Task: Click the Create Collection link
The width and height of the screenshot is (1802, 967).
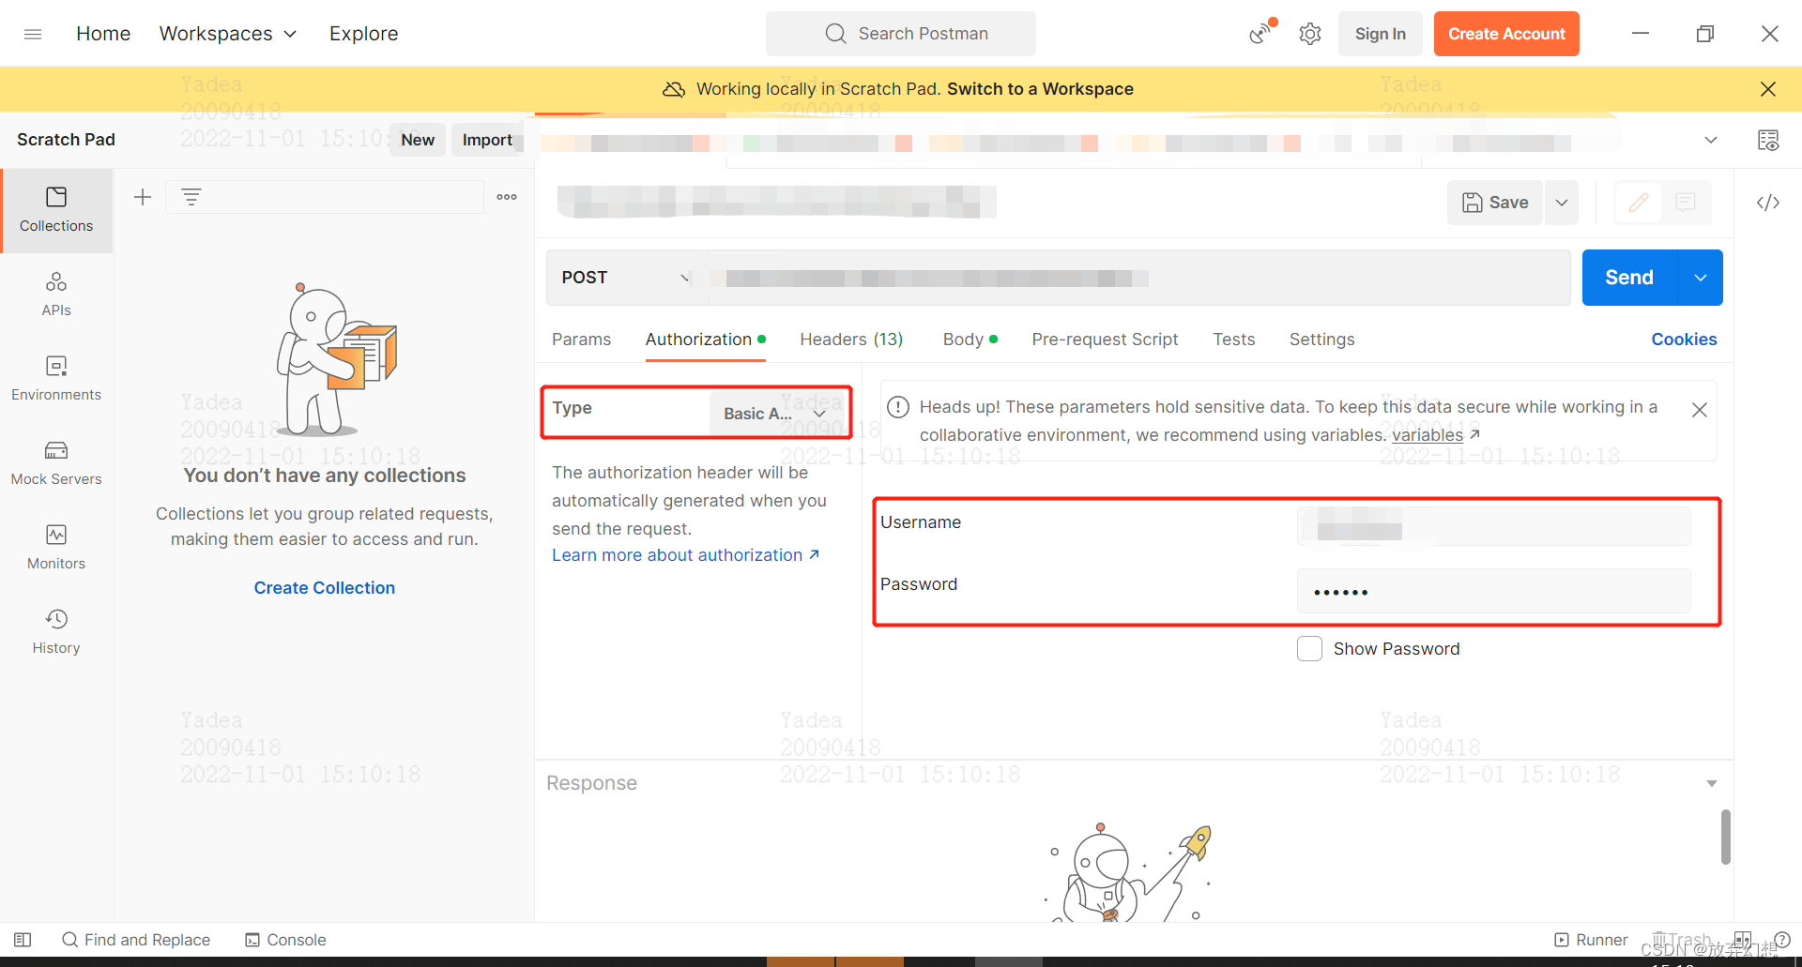Action: tap(324, 588)
